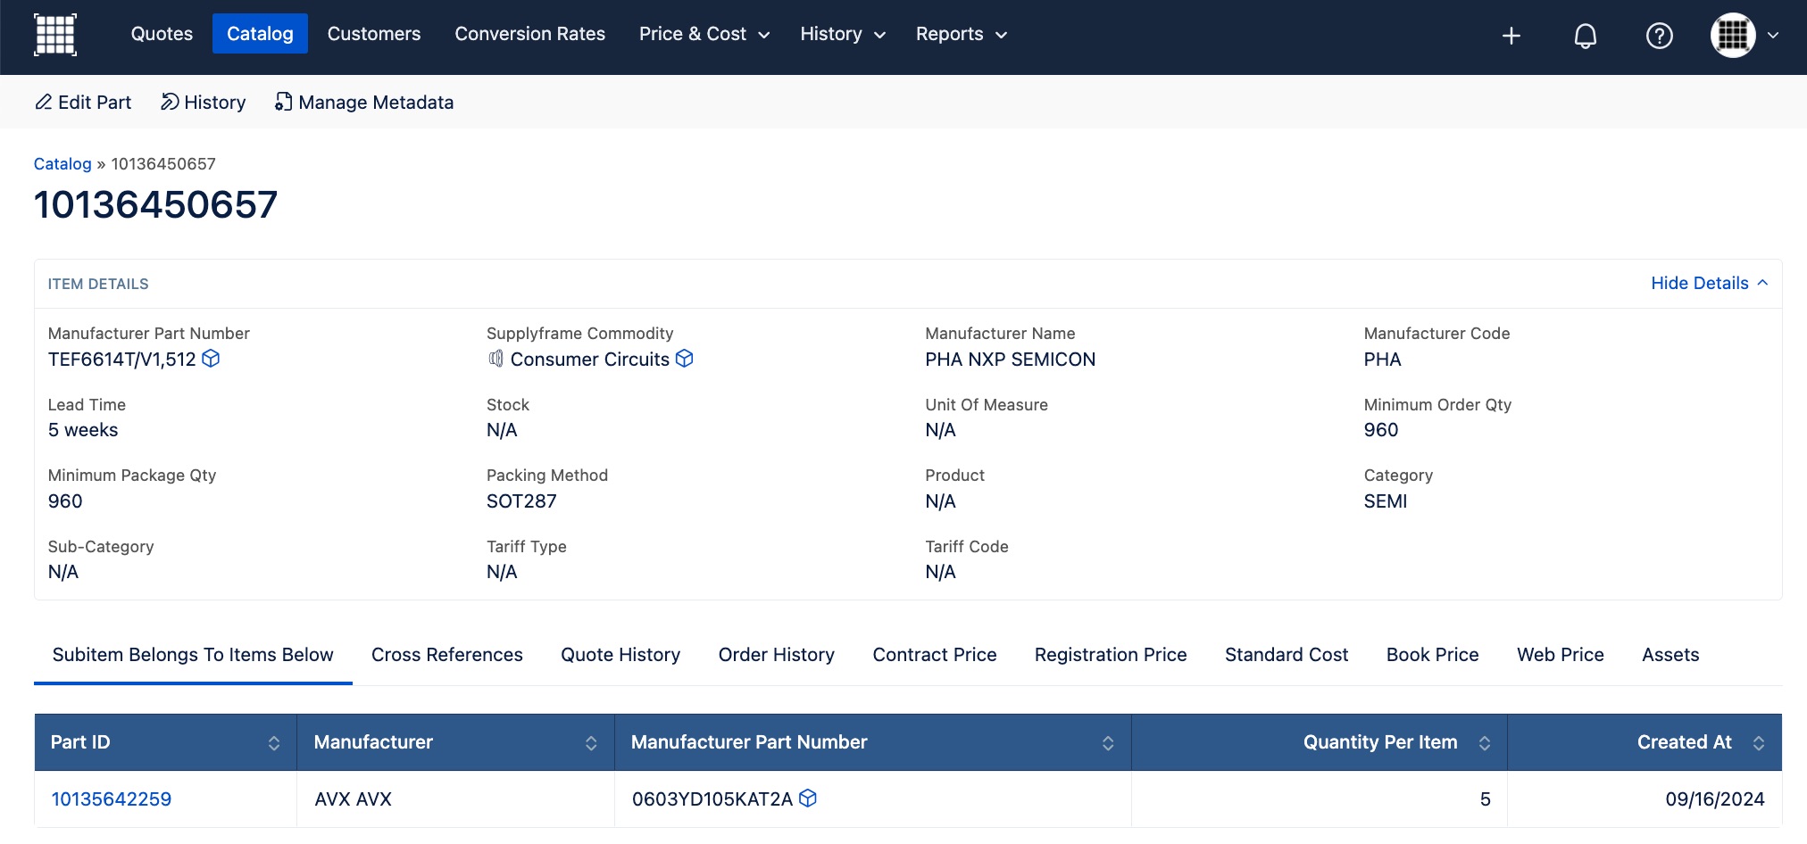Click the 960 Minimum Order Qty value
Screen dimensions: 1807x844
(x=1381, y=429)
